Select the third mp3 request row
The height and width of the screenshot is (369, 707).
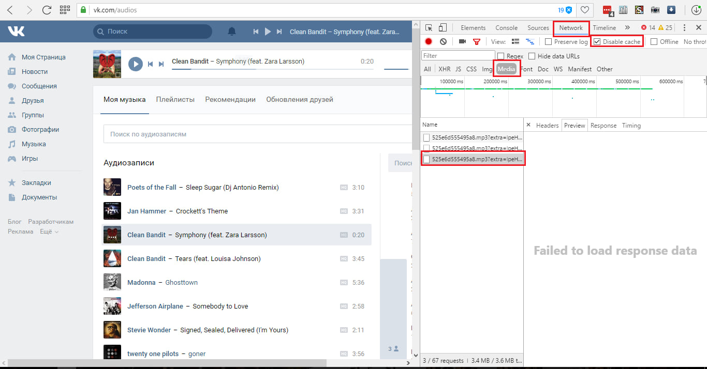472,159
